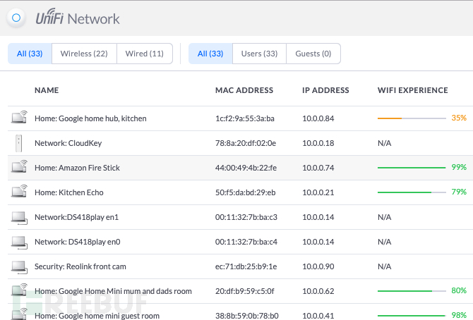Open the Home: Google home mini guest room row
The image size is (473, 320).
(97, 316)
